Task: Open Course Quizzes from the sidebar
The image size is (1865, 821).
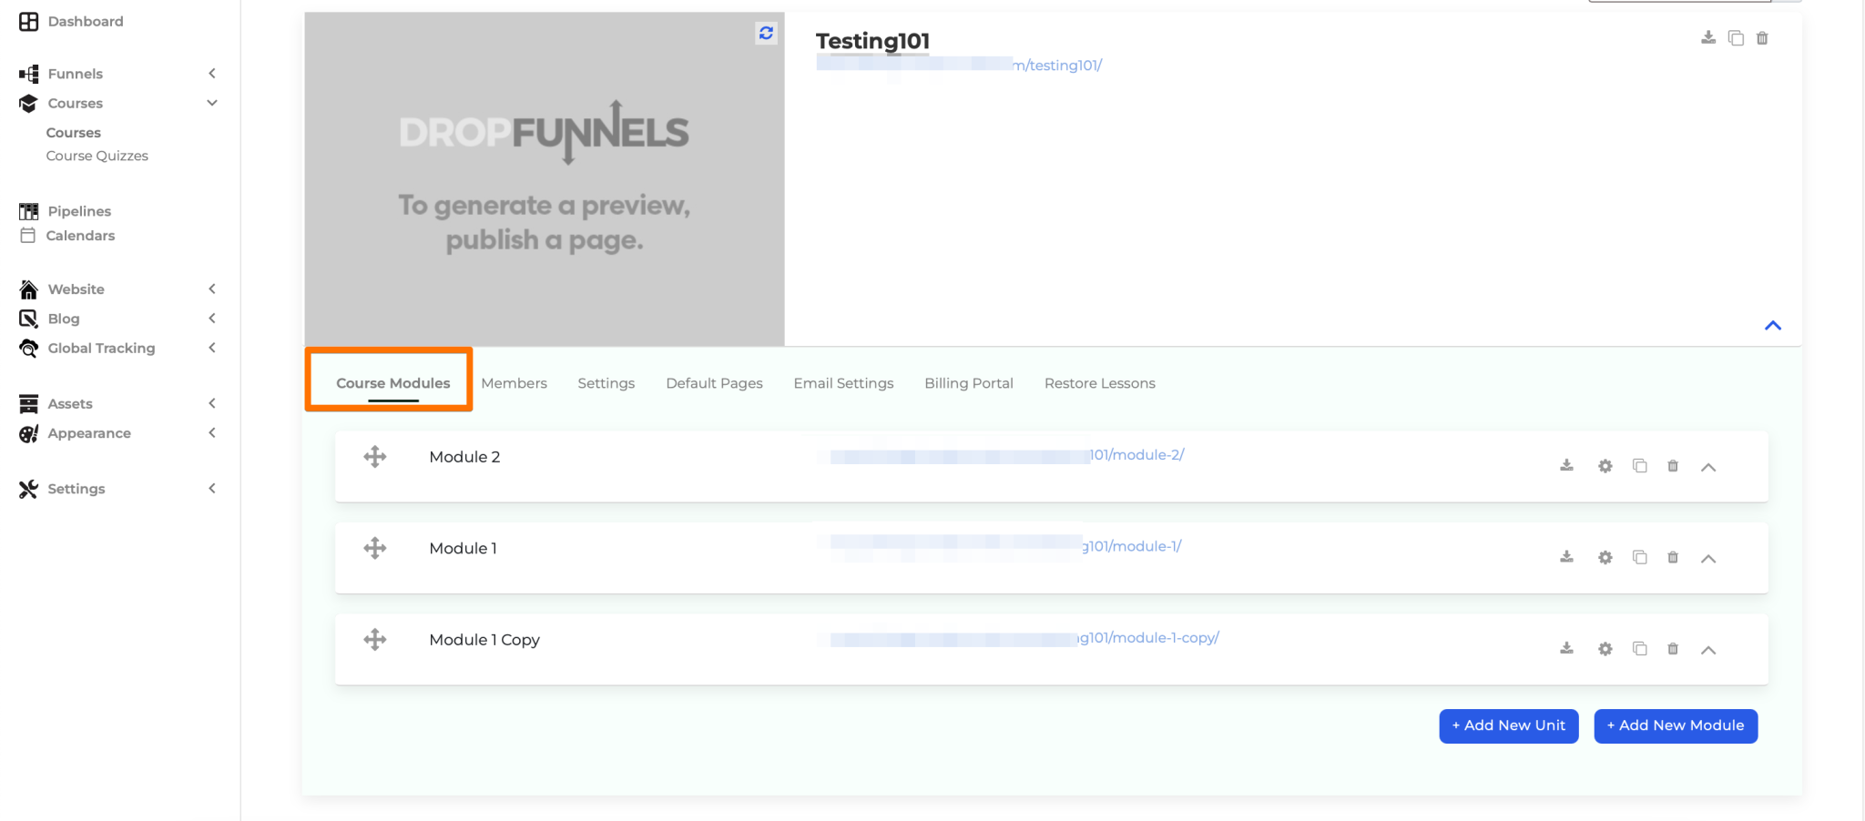Action: pos(97,155)
